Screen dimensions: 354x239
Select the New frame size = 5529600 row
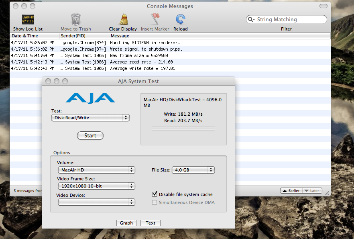(170, 55)
